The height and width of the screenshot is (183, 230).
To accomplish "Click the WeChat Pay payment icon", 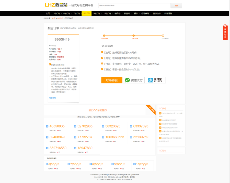I will click(x=127, y=80).
